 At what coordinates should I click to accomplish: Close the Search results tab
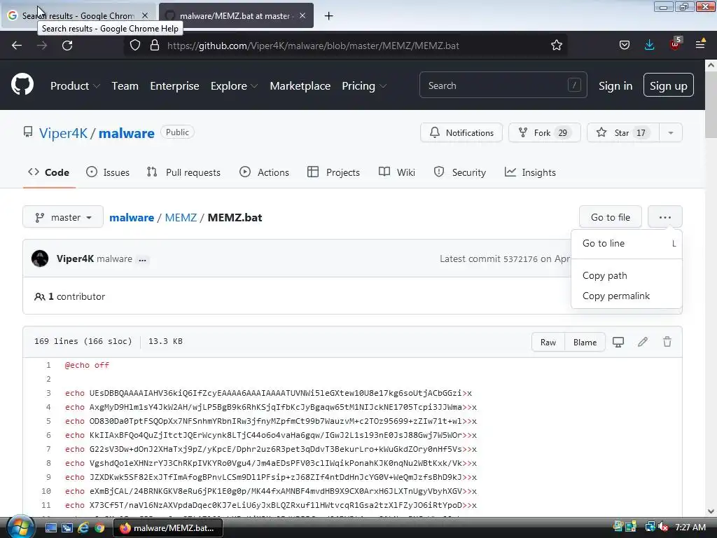(x=144, y=15)
